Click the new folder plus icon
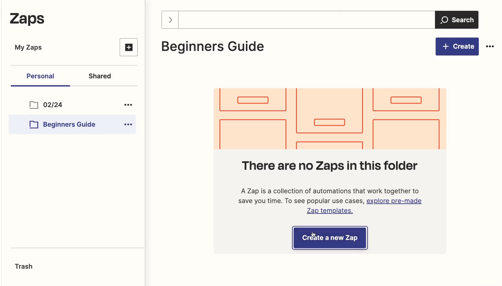The width and height of the screenshot is (502, 286). 129,47
